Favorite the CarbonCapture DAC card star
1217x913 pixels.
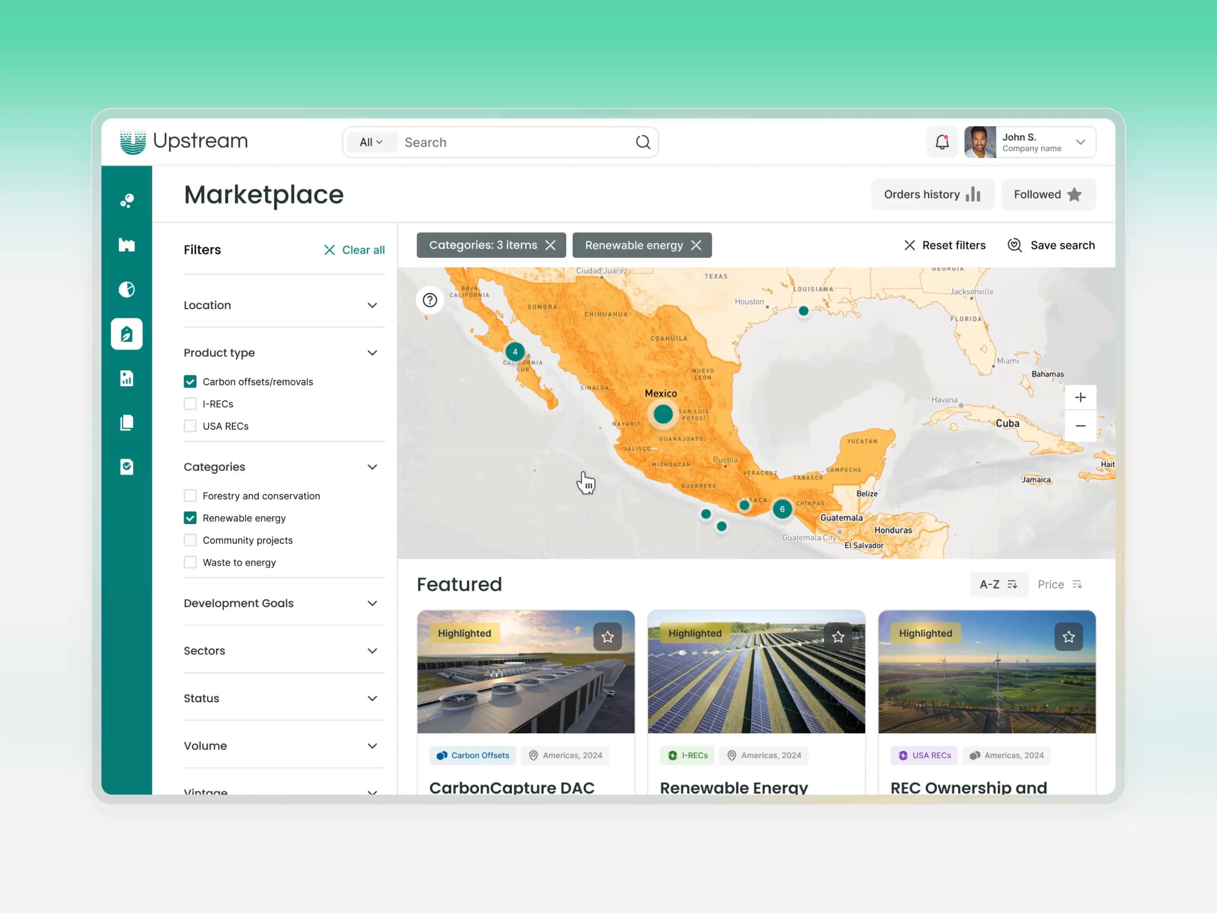[607, 637]
